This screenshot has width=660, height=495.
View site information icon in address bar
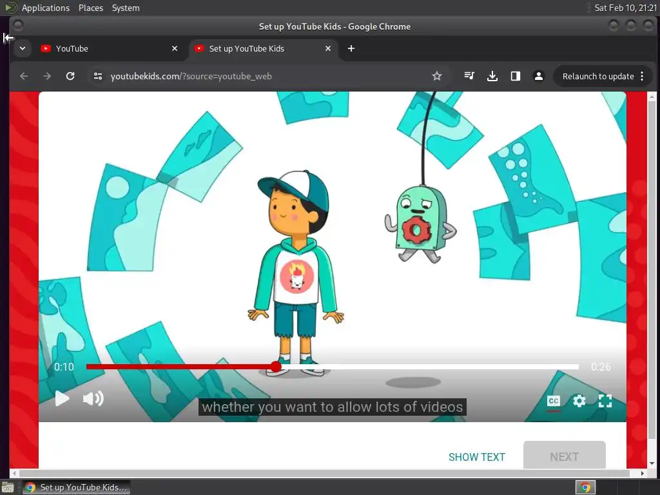(x=98, y=76)
